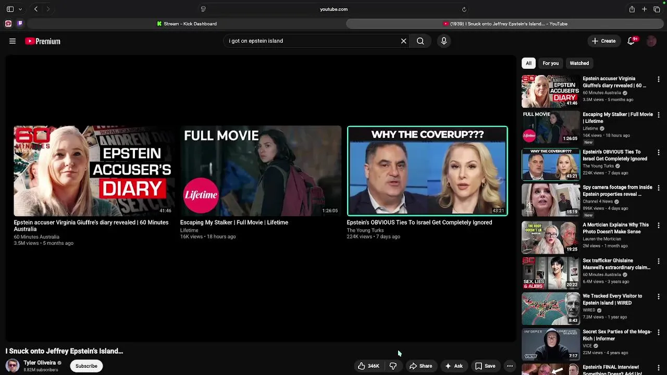Open the Create menu
Image resolution: width=667 pixels, height=375 pixels.
point(603,41)
